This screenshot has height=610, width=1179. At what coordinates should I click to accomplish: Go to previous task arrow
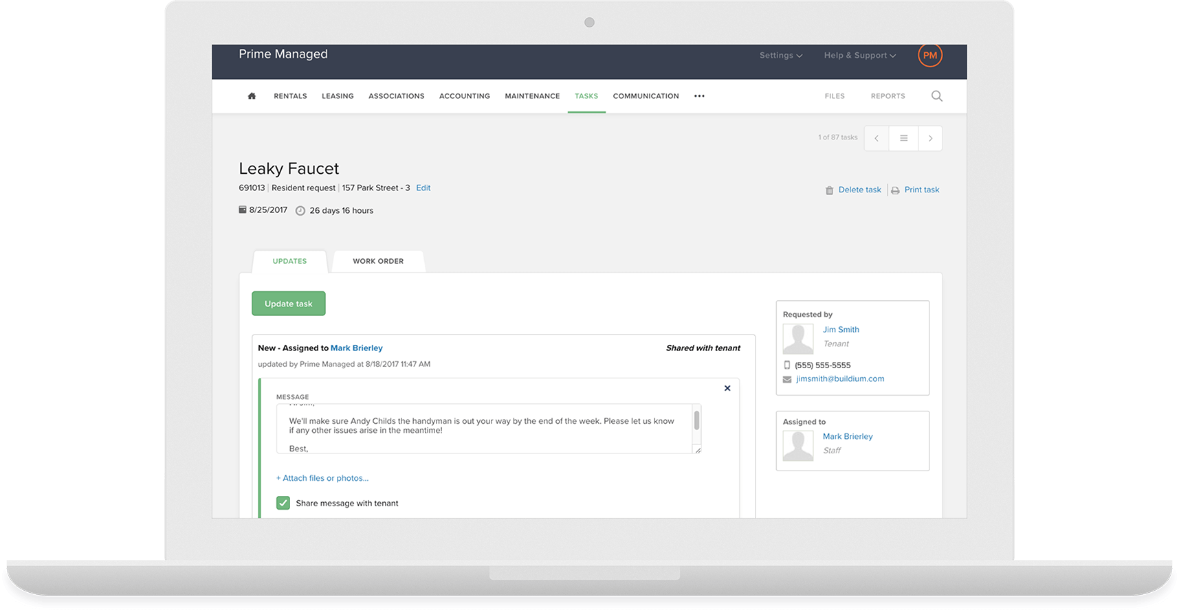coord(877,138)
